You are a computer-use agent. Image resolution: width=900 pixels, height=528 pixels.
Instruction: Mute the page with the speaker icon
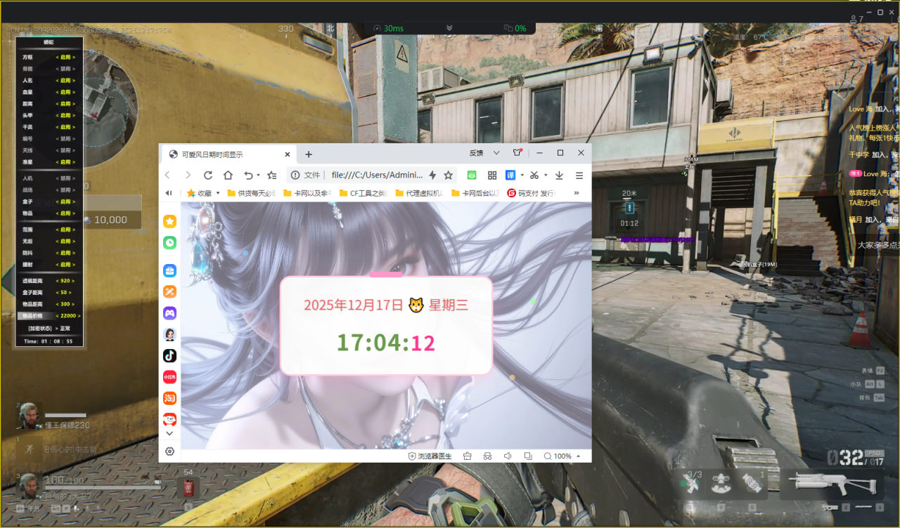point(508,456)
